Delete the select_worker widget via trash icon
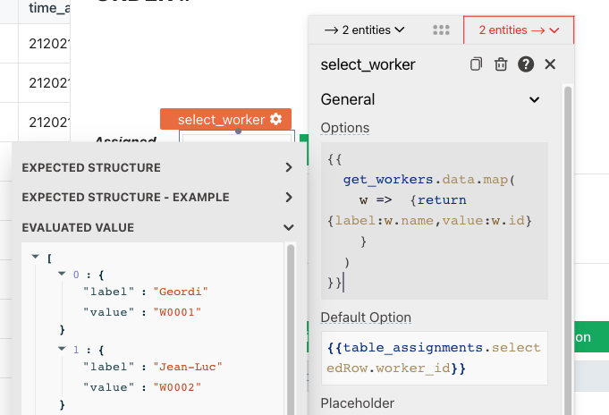The width and height of the screenshot is (609, 415). pos(501,64)
